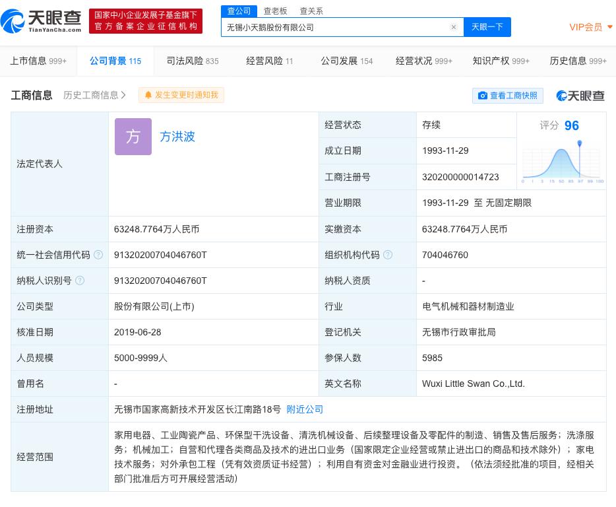Click the registrar 无锡市行政审批局

click(x=459, y=332)
